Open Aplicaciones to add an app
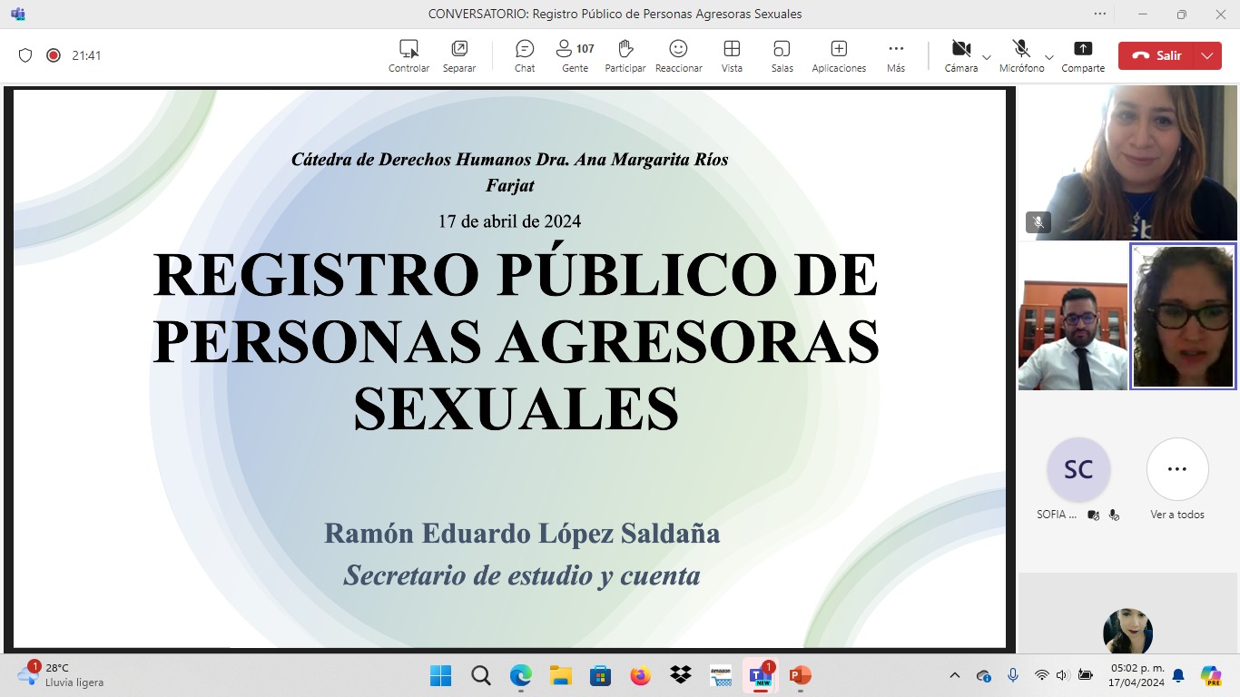The height and width of the screenshot is (697, 1240). 839,55
